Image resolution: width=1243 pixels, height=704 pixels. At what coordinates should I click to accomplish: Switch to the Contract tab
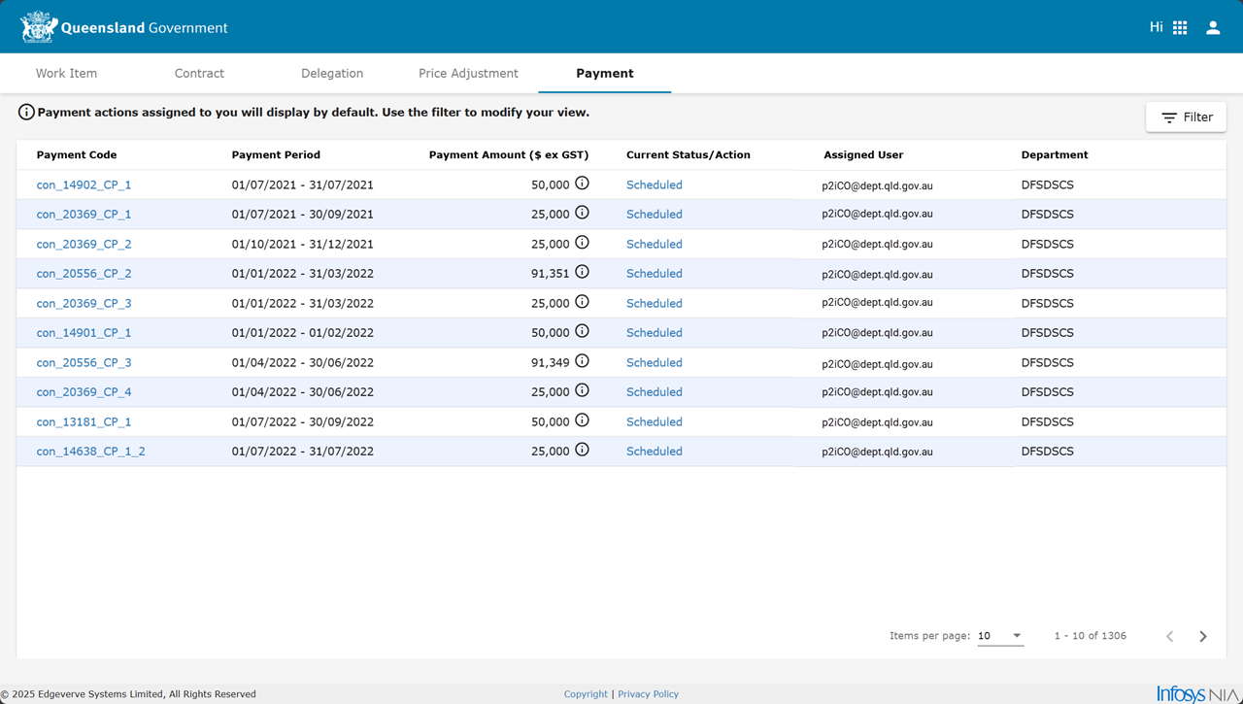coord(199,74)
